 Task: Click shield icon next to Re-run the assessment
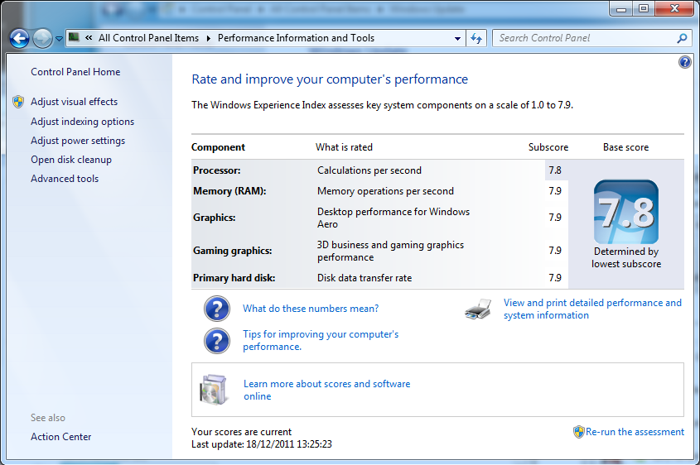tap(578, 432)
